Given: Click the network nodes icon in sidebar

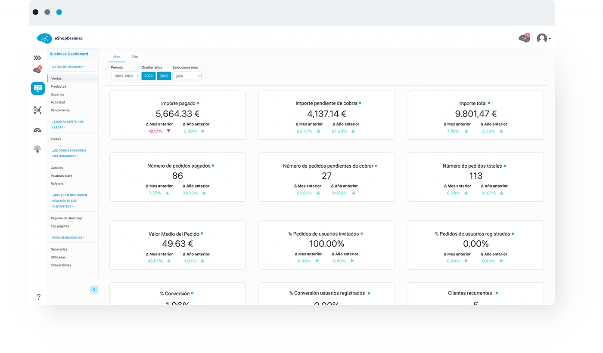Looking at the screenshot, I should [x=37, y=110].
